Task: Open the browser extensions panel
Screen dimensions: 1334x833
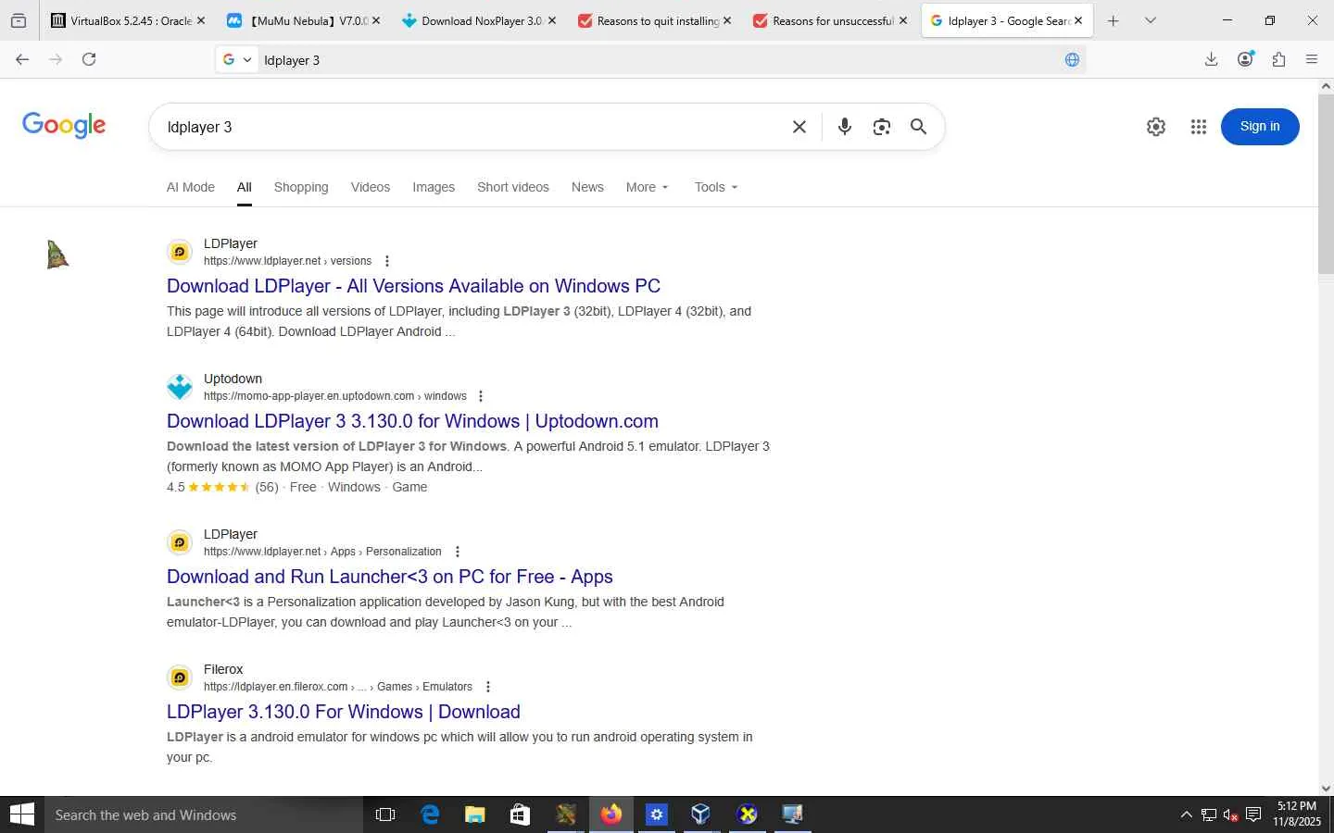Action: point(1278,59)
